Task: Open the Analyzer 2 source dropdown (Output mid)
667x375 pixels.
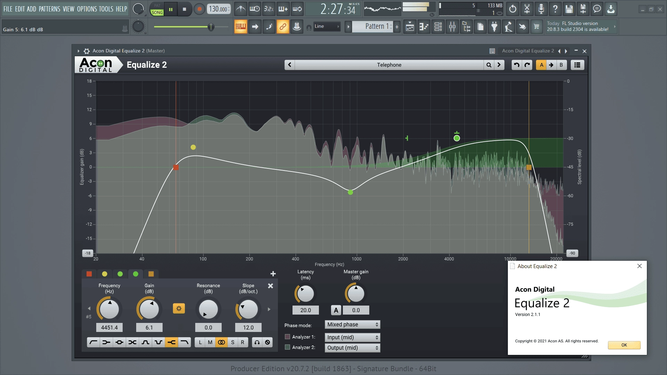Action: pyautogui.click(x=352, y=348)
